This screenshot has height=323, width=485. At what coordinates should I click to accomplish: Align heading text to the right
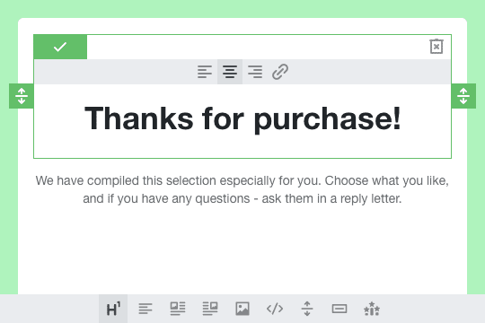pos(255,72)
